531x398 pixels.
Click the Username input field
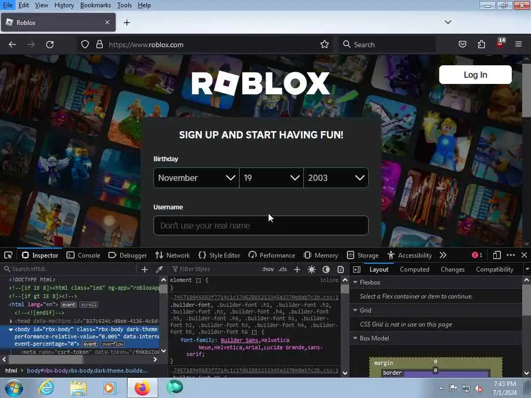261,225
